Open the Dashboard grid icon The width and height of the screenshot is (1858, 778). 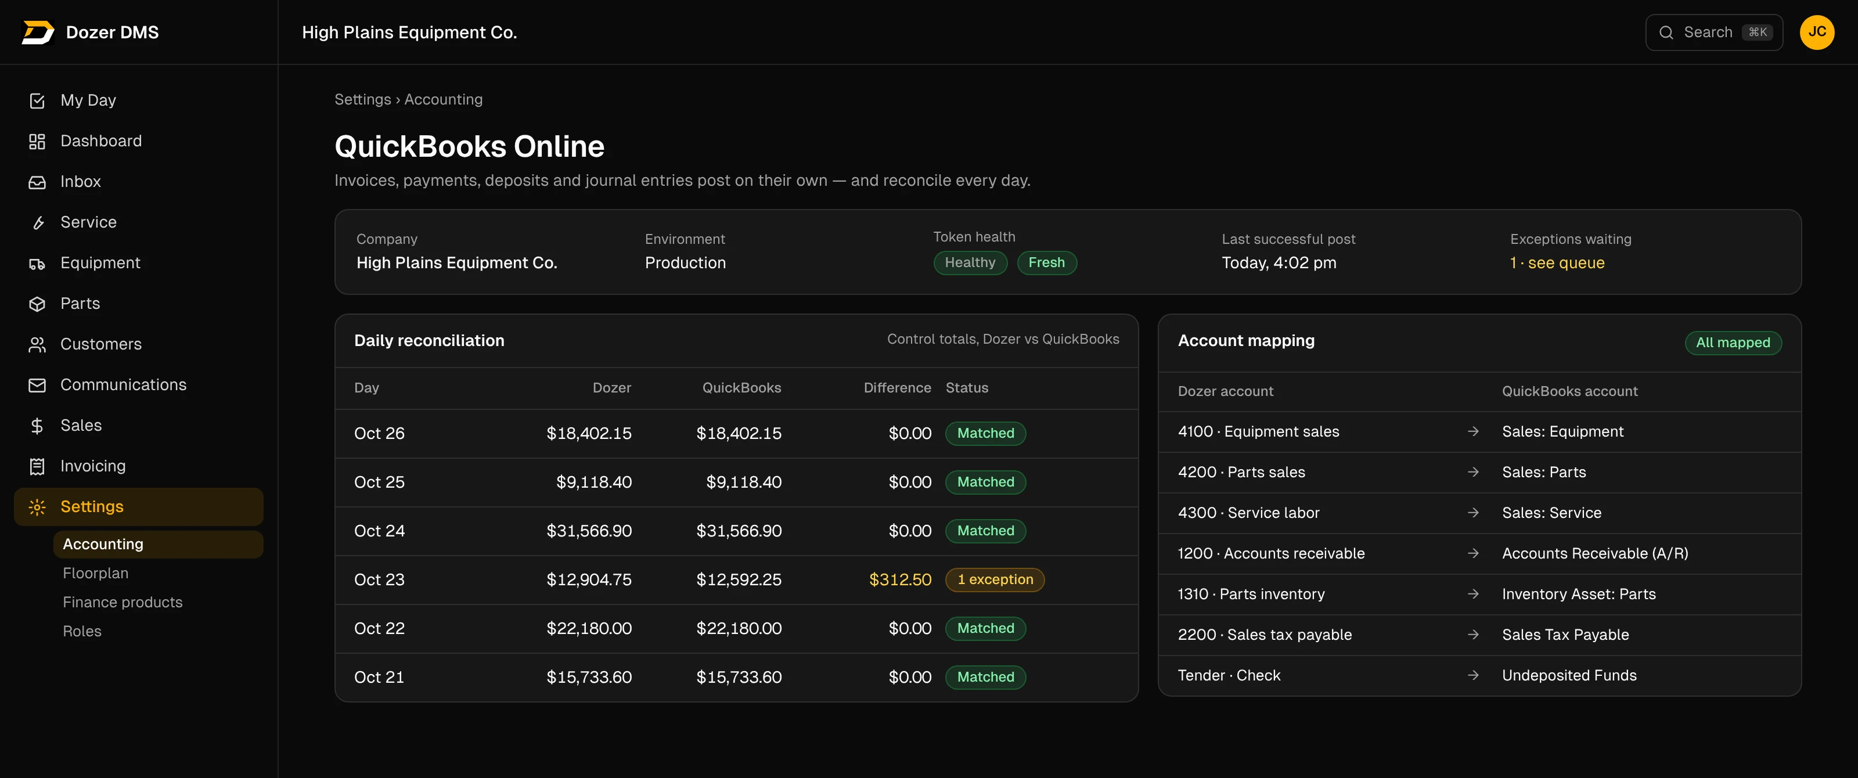click(x=37, y=141)
